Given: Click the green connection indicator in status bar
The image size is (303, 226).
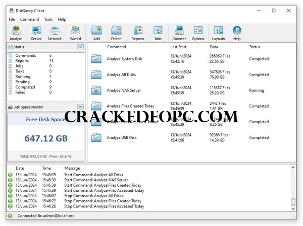Looking at the screenshot, I should coord(10,216).
